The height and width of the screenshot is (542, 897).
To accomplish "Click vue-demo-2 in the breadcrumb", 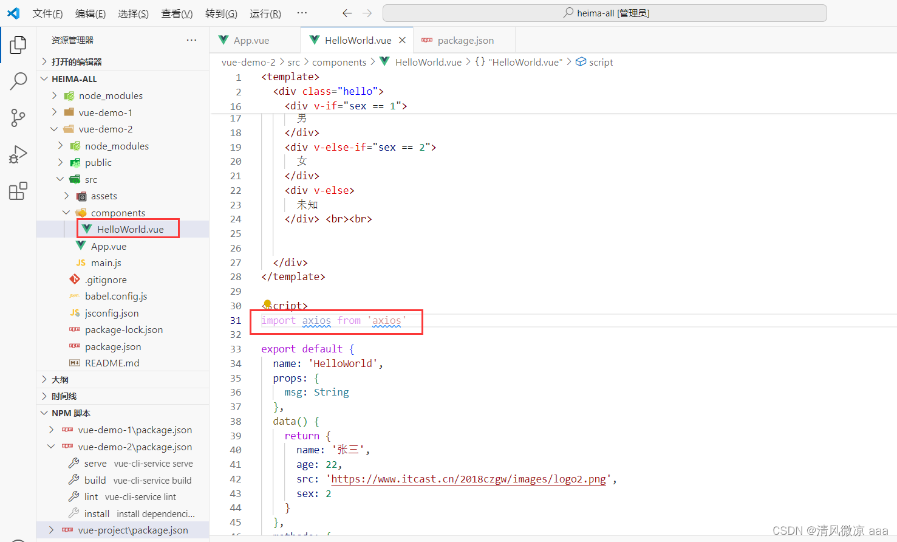I will coord(248,62).
